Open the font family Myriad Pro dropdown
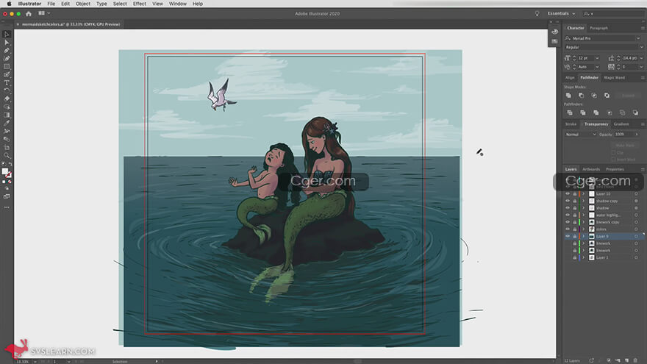 click(x=638, y=38)
